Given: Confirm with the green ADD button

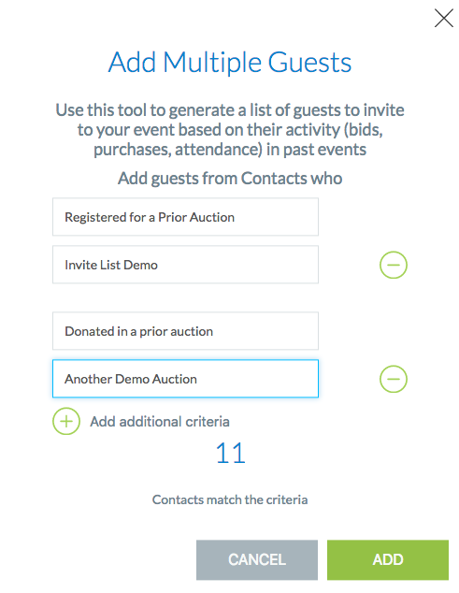Looking at the screenshot, I should (x=388, y=559).
